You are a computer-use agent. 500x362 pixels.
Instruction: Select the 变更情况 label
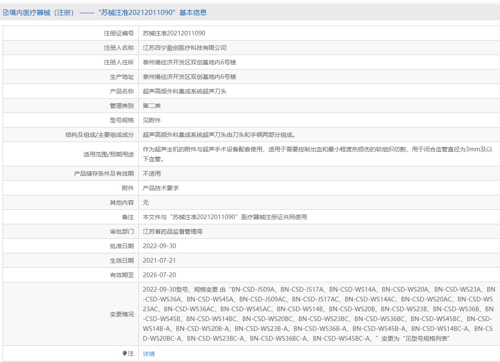[122, 314]
